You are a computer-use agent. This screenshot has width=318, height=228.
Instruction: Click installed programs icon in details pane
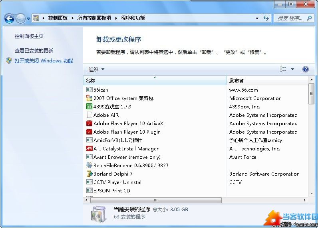(x=99, y=214)
